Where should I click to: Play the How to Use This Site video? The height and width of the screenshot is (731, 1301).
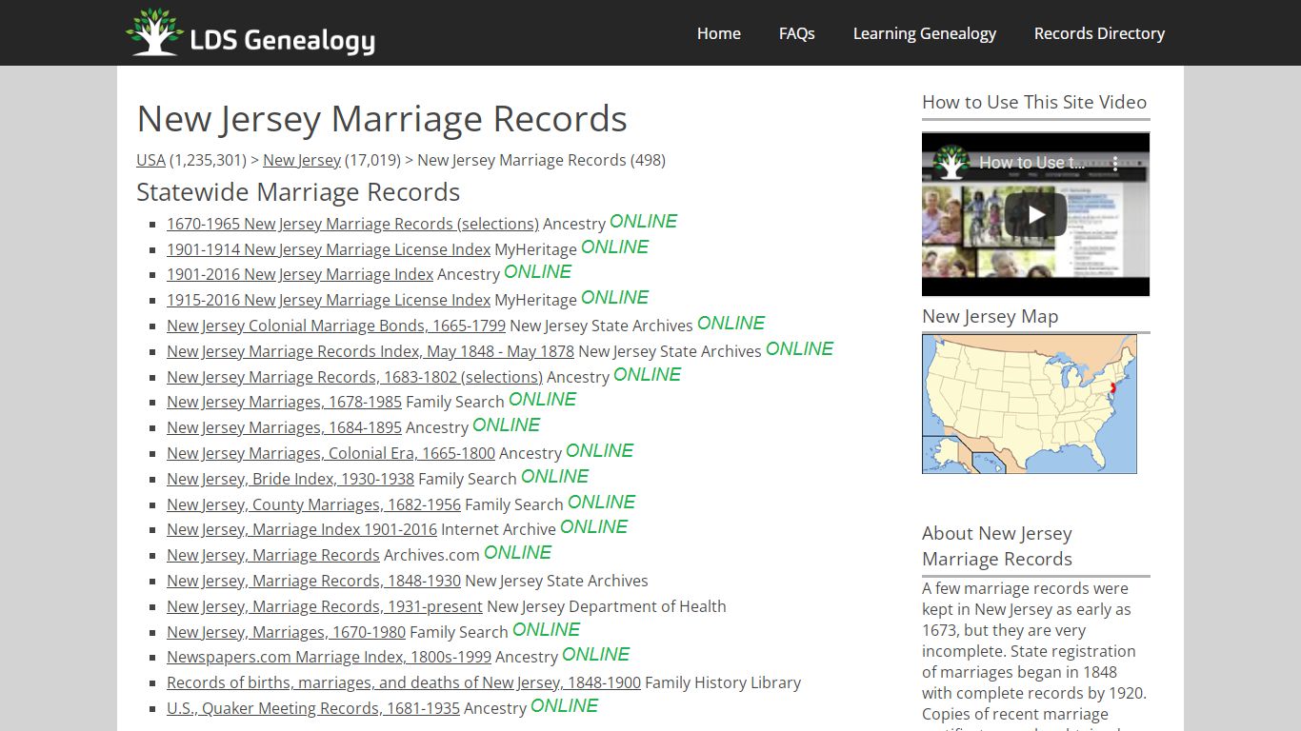[x=1035, y=214]
